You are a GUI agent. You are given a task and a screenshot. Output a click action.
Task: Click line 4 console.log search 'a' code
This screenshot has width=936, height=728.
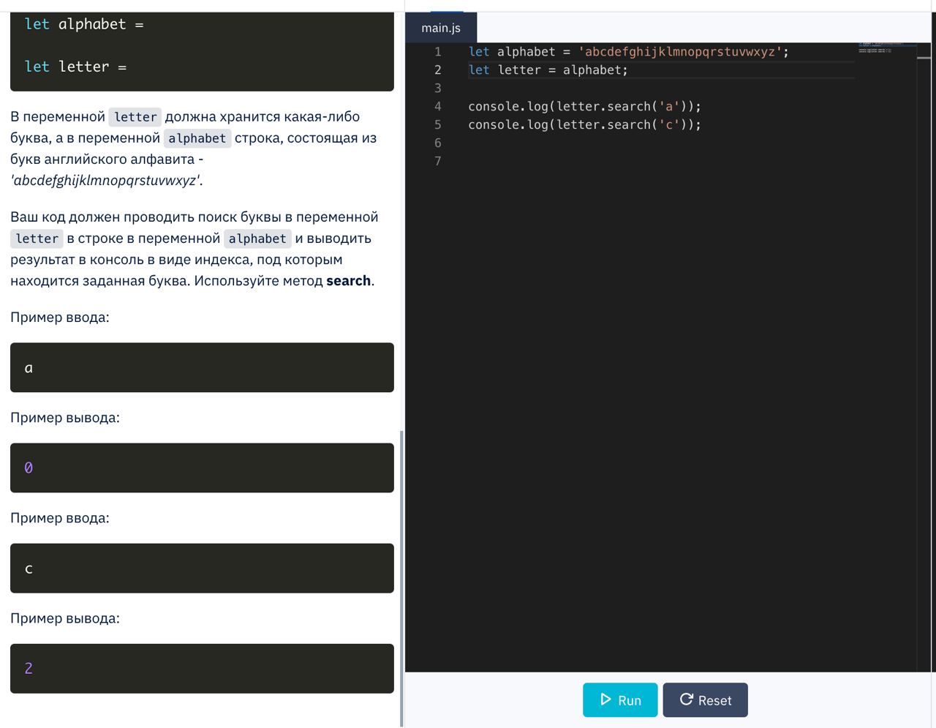click(584, 107)
